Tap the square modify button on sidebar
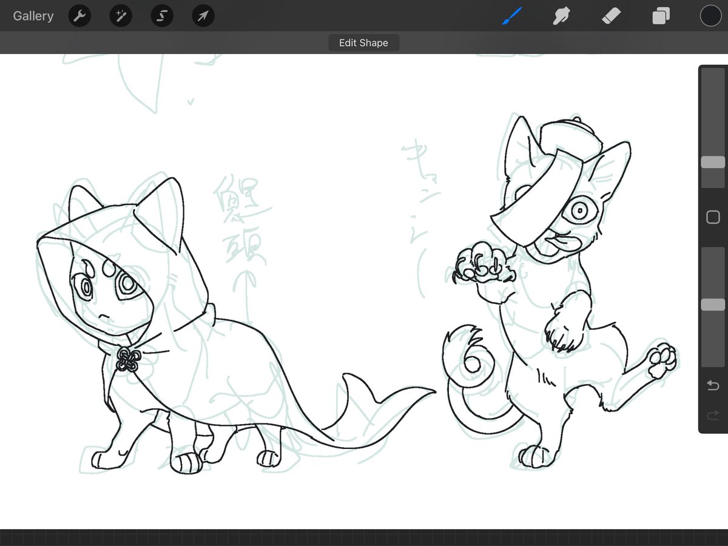Screen dimensions: 728x546 [713, 217]
